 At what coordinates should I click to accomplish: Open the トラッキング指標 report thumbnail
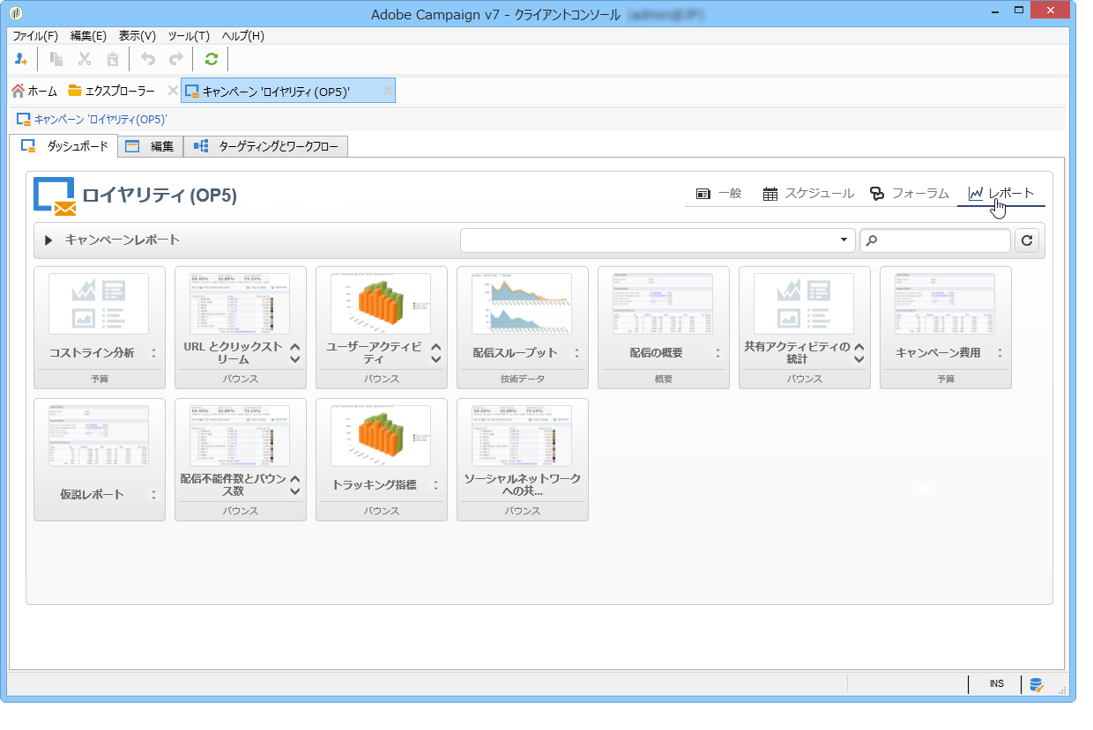381,436
